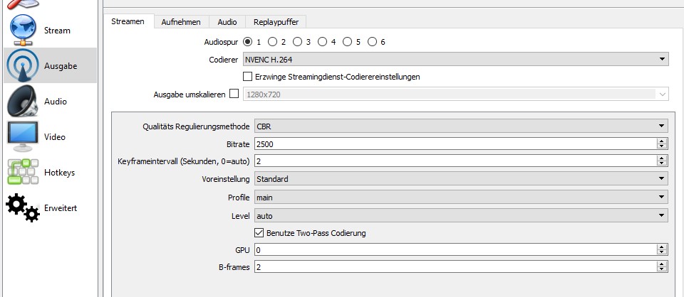The height and width of the screenshot is (297, 684).
Task: Open Audio settings speaker icon
Action: click(24, 102)
